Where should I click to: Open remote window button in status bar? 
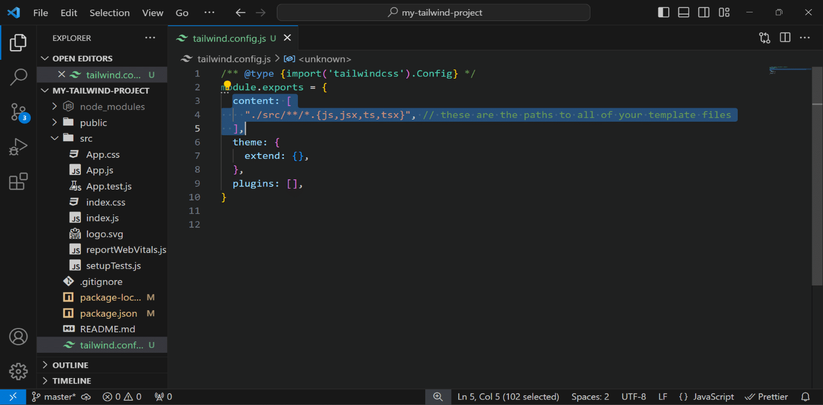pos(13,397)
